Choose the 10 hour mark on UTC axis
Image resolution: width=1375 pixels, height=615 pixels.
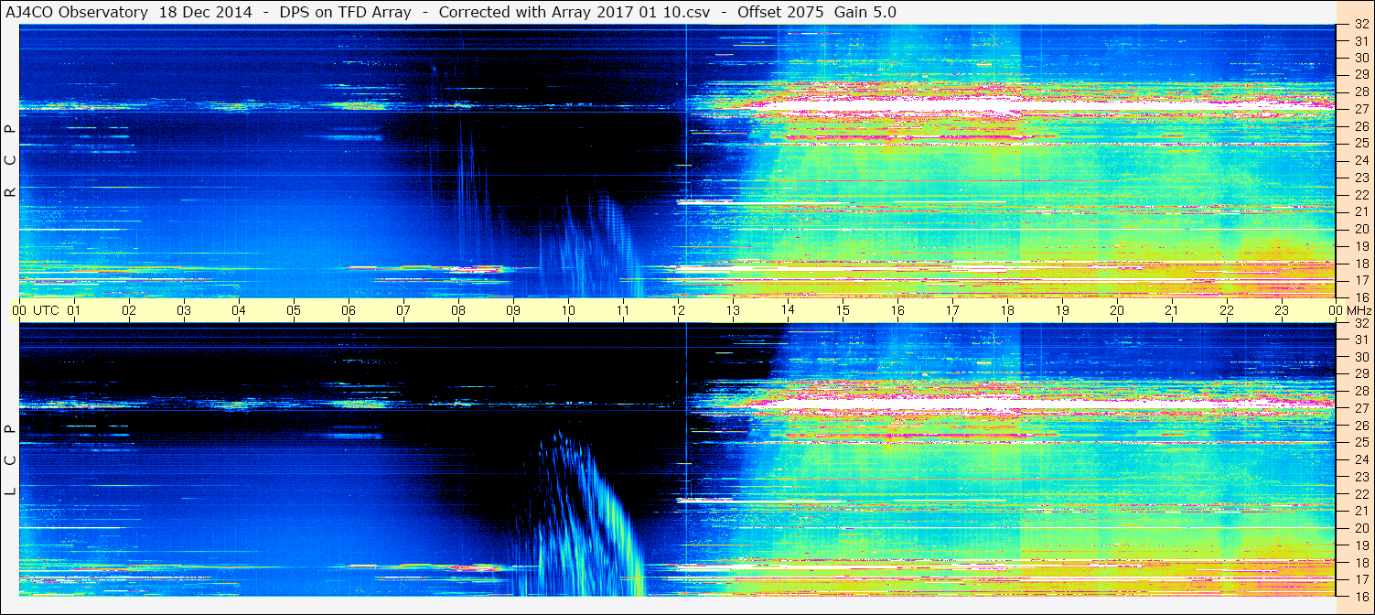coord(568,310)
